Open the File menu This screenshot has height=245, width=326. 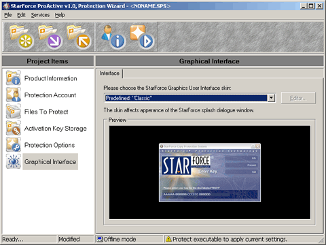pyautogui.click(x=8, y=15)
